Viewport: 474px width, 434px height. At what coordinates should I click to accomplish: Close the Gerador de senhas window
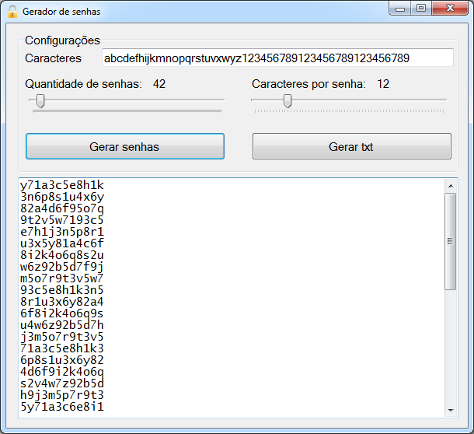pos(450,9)
